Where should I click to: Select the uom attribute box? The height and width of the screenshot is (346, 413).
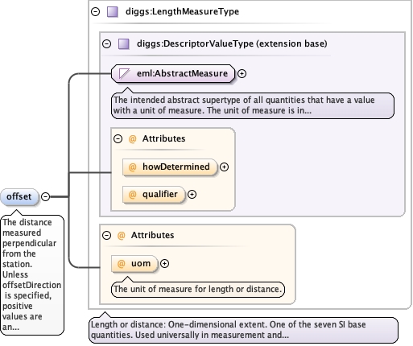tap(134, 264)
